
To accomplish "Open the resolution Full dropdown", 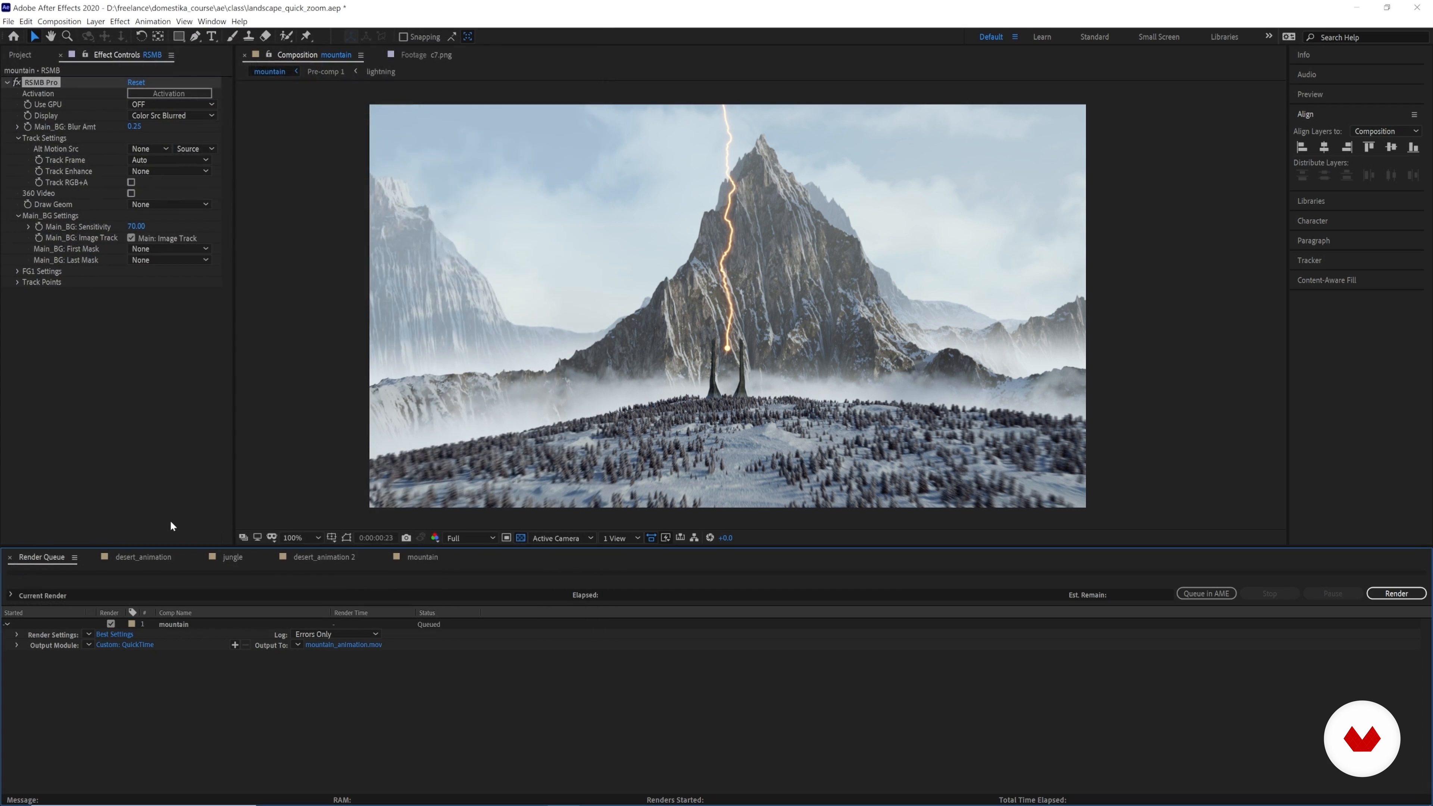I will click(471, 538).
